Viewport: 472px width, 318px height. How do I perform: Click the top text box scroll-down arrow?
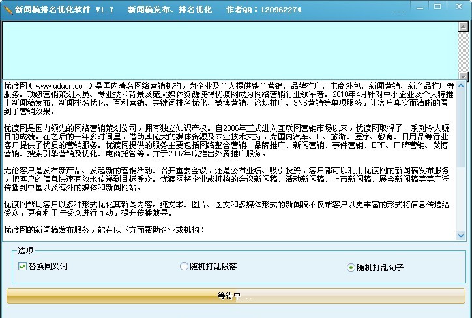[464, 76]
